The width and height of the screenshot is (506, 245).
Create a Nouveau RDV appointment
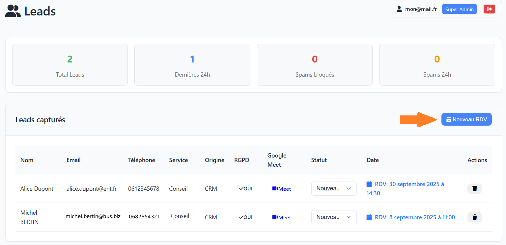tap(466, 119)
